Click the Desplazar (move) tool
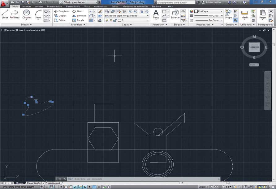Screen dimensions: 276x189 click(62, 11)
